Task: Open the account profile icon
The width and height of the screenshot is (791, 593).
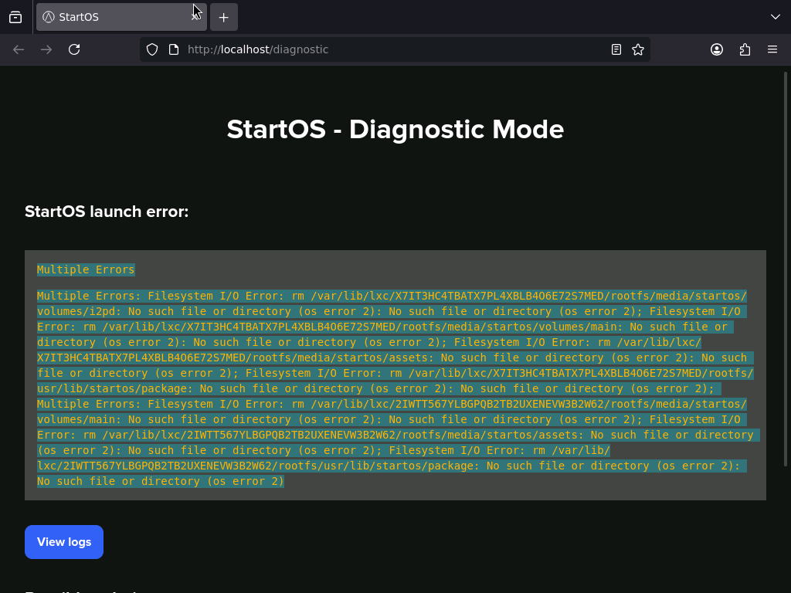Action: [717, 49]
